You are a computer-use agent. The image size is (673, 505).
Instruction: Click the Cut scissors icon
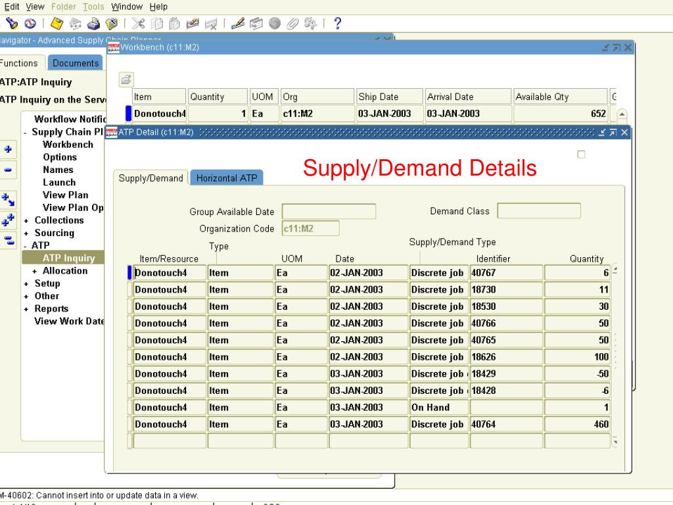click(138, 24)
